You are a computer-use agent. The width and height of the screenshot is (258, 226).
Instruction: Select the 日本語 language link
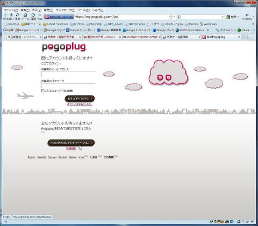(x=94, y=157)
